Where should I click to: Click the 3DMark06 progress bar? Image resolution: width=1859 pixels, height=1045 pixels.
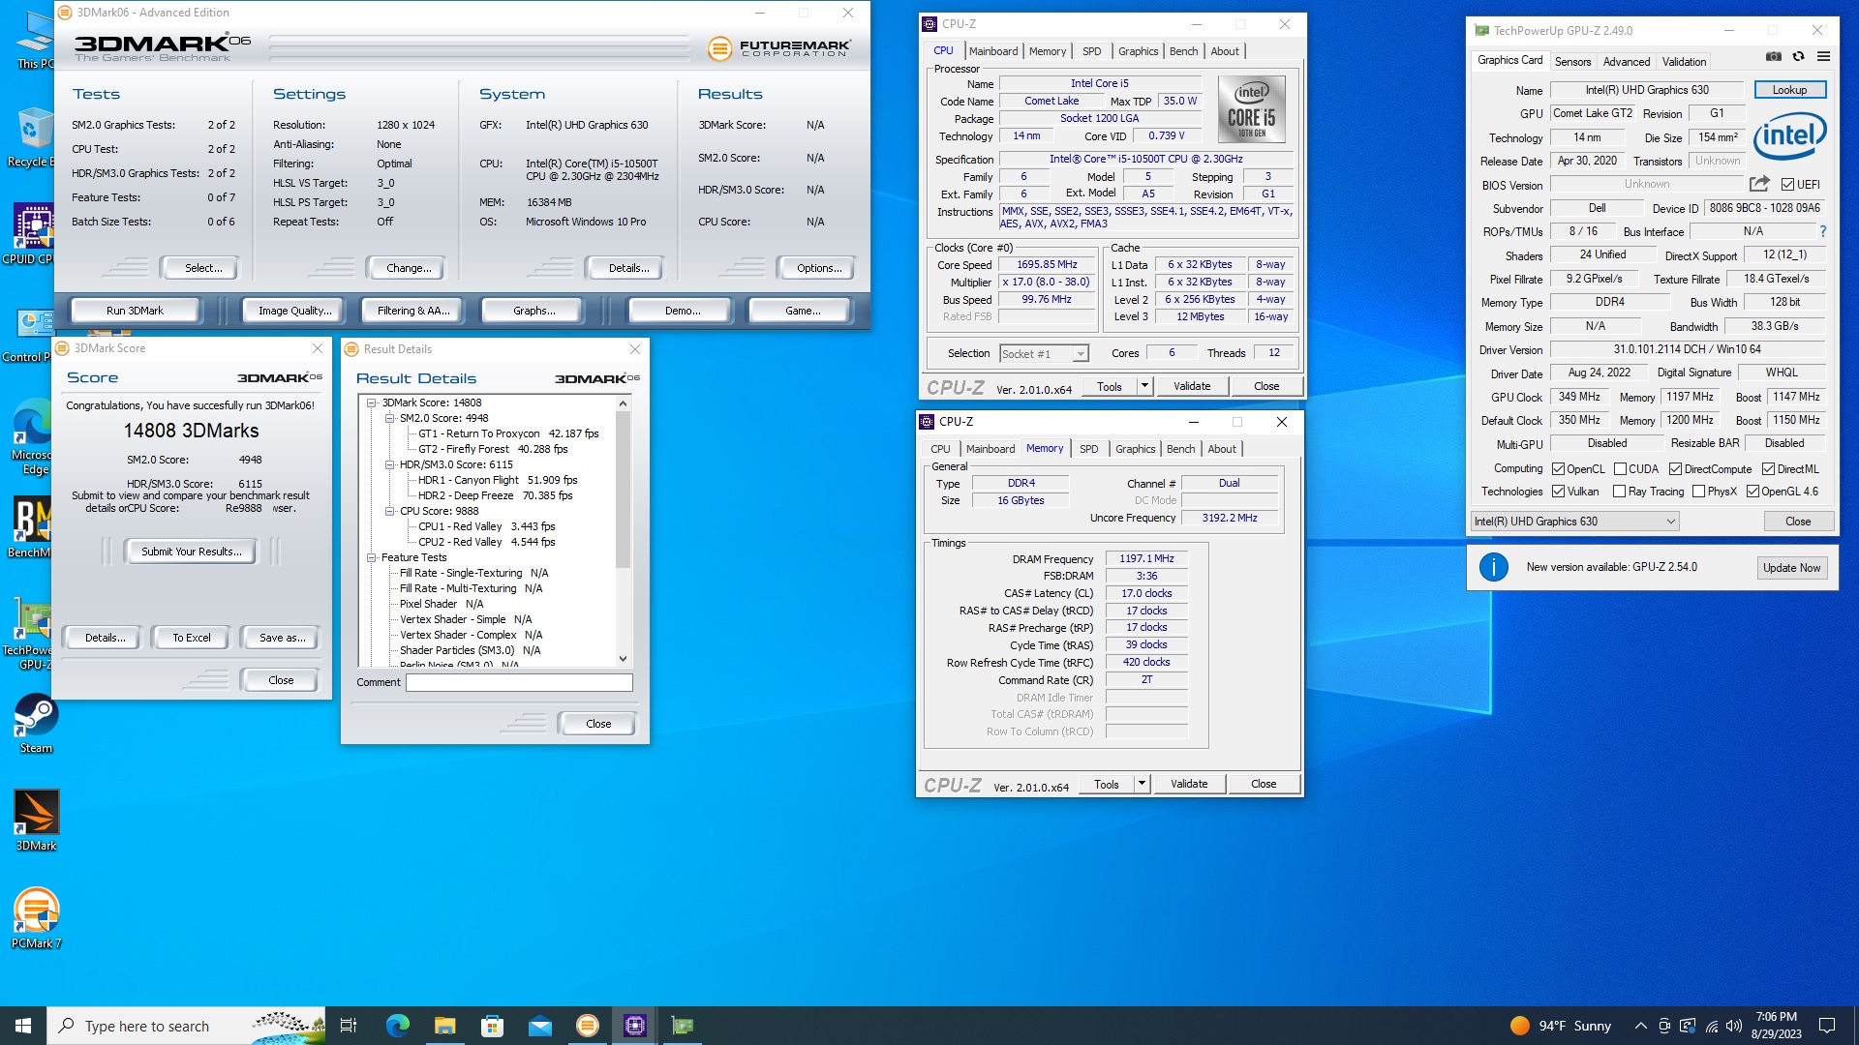tap(478, 46)
